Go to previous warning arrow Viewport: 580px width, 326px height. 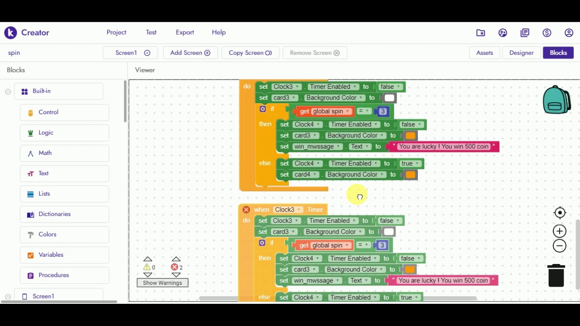pos(148,259)
